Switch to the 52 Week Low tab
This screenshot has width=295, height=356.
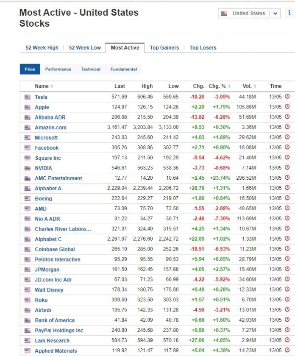coord(85,47)
